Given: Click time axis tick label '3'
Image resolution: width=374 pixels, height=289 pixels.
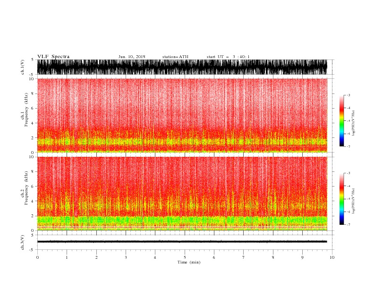Looking at the screenshot, I should (126, 257).
